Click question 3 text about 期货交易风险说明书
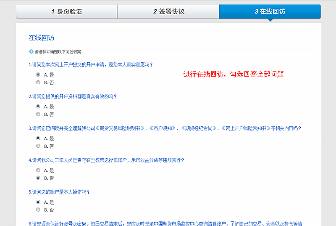Image resolution: width=336 pixels, height=226 pixels. coord(165,128)
